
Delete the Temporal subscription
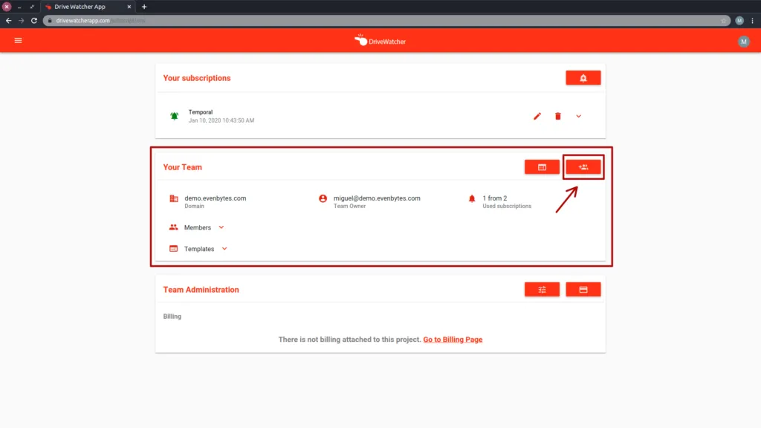pos(558,117)
